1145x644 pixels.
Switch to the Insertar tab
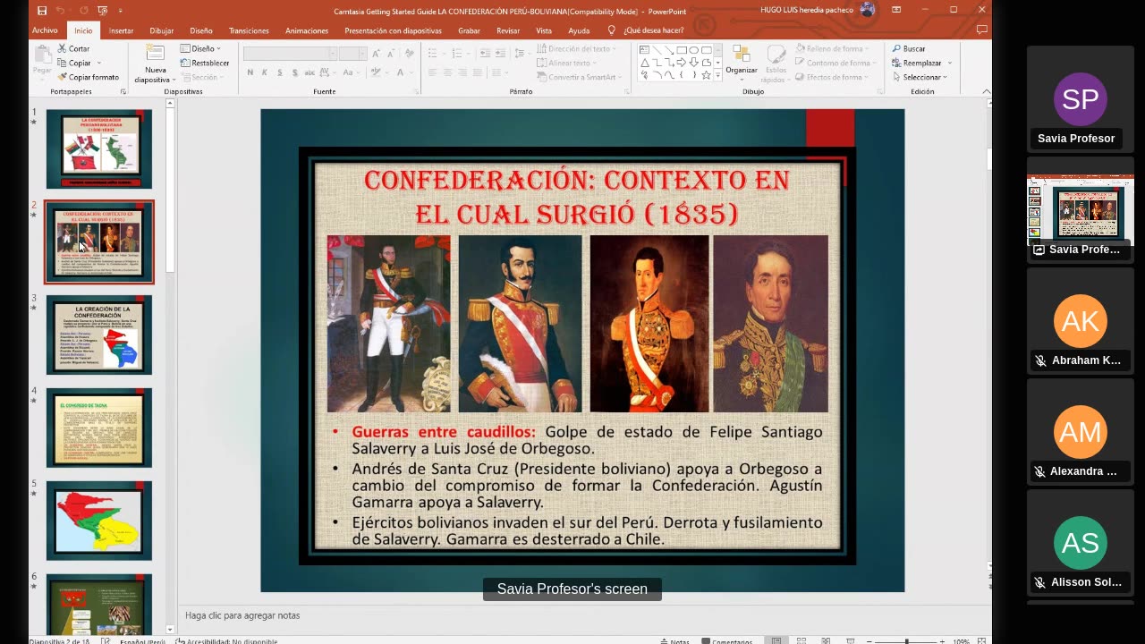click(x=121, y=30)
